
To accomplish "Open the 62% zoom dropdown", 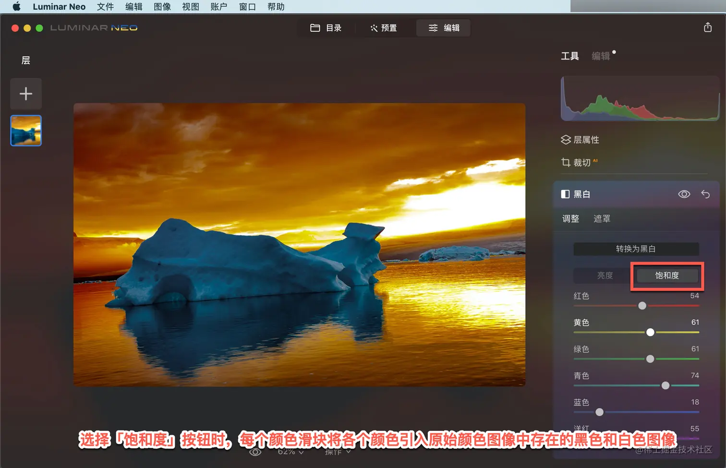I will pos(290,452).
